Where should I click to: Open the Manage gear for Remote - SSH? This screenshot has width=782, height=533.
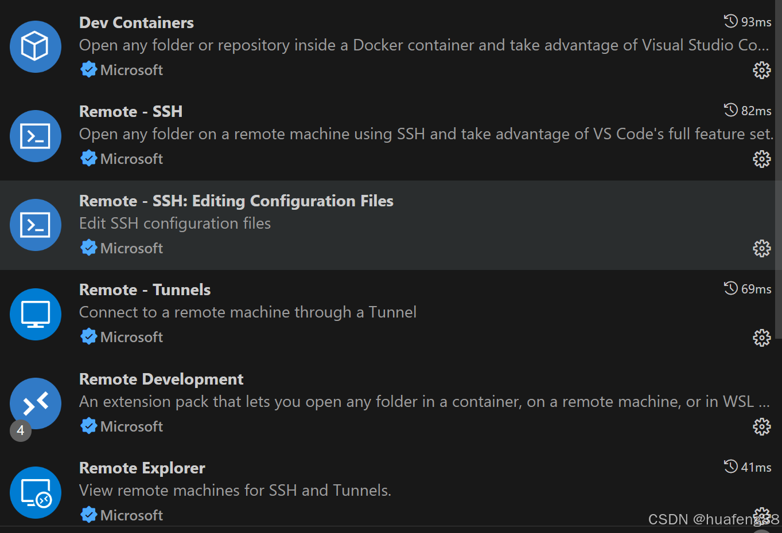click(x=761, y=159)
